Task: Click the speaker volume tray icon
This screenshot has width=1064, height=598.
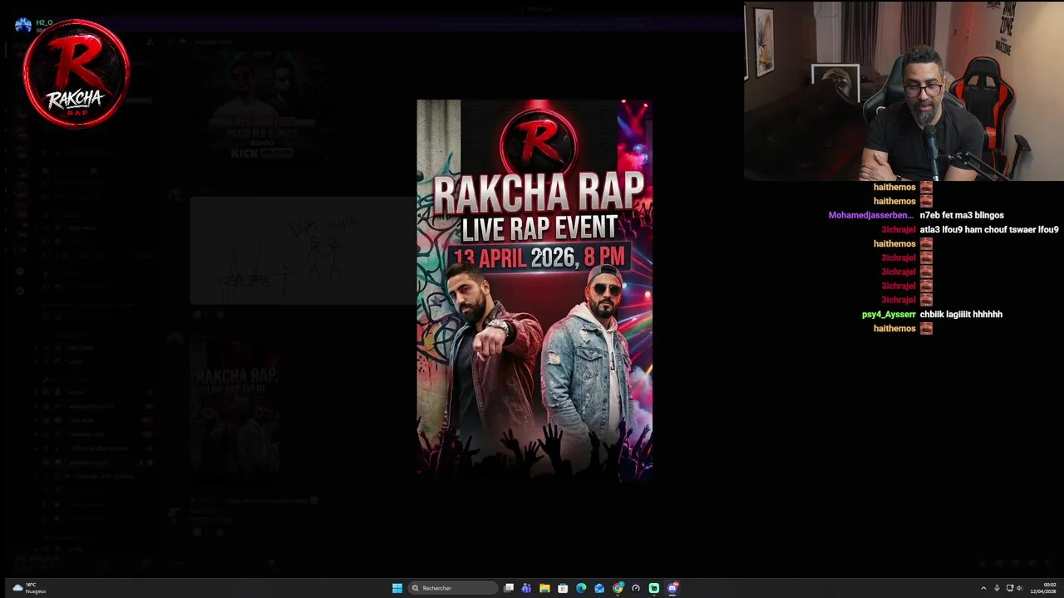Action: pos(1020,588)
